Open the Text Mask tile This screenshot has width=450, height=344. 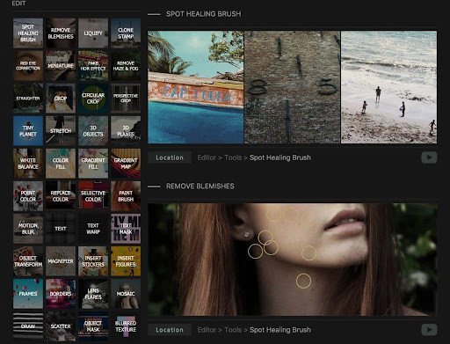click(x=126, y=229)
